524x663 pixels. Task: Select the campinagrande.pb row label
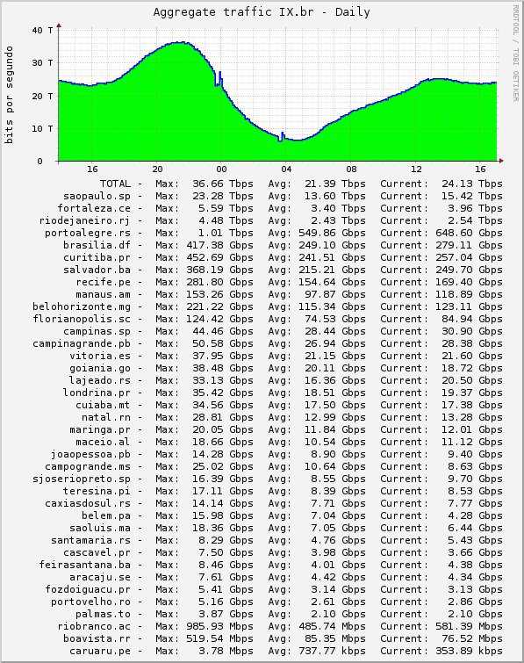(x=82, y=343)
